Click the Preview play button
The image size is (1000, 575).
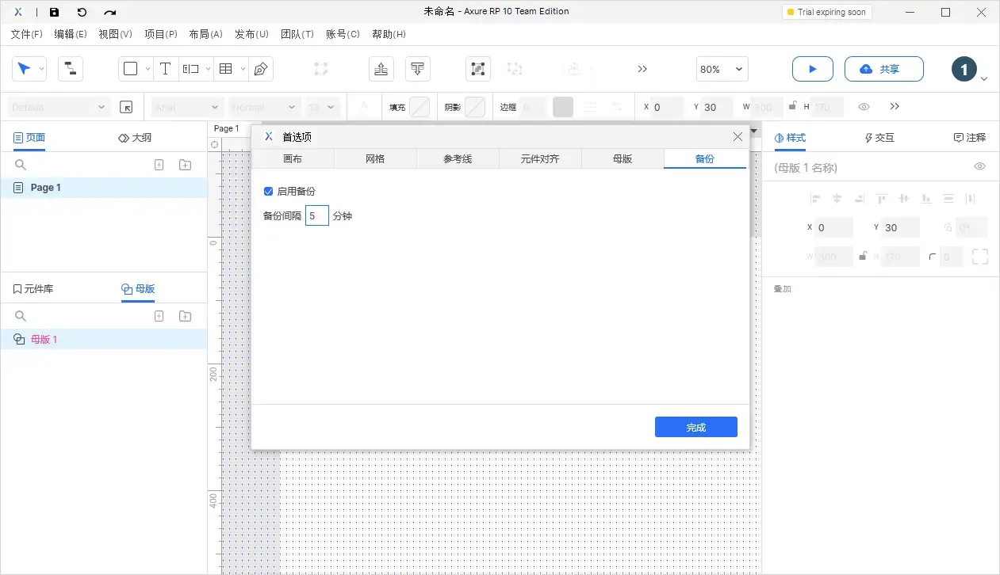point(812,69)
